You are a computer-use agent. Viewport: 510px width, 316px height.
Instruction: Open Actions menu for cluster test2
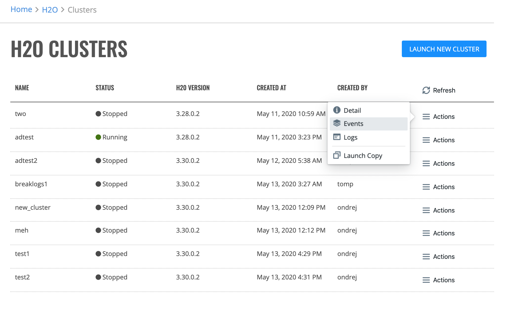[x=438, y=280]
